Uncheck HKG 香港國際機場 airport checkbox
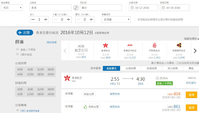The width and height of the screenshot is (199, 113). point(17,110)
